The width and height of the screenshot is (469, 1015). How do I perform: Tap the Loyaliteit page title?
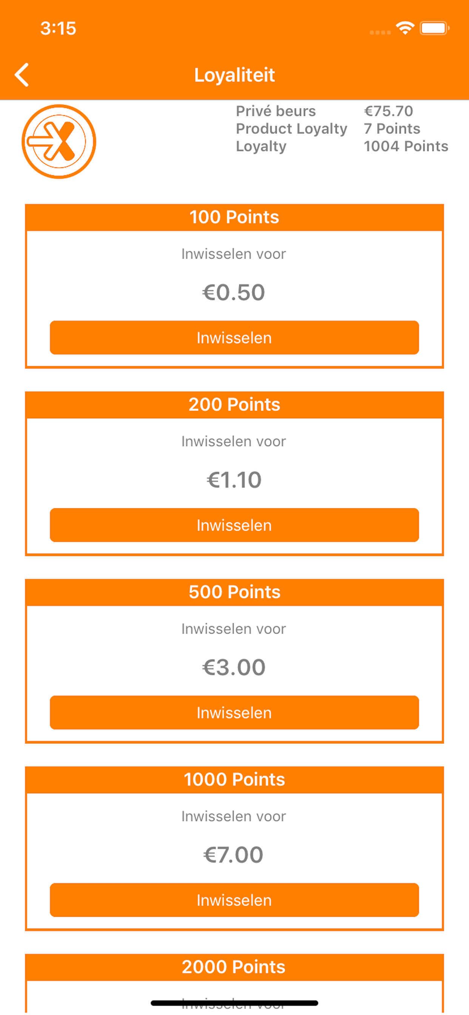tap(234, 75)
